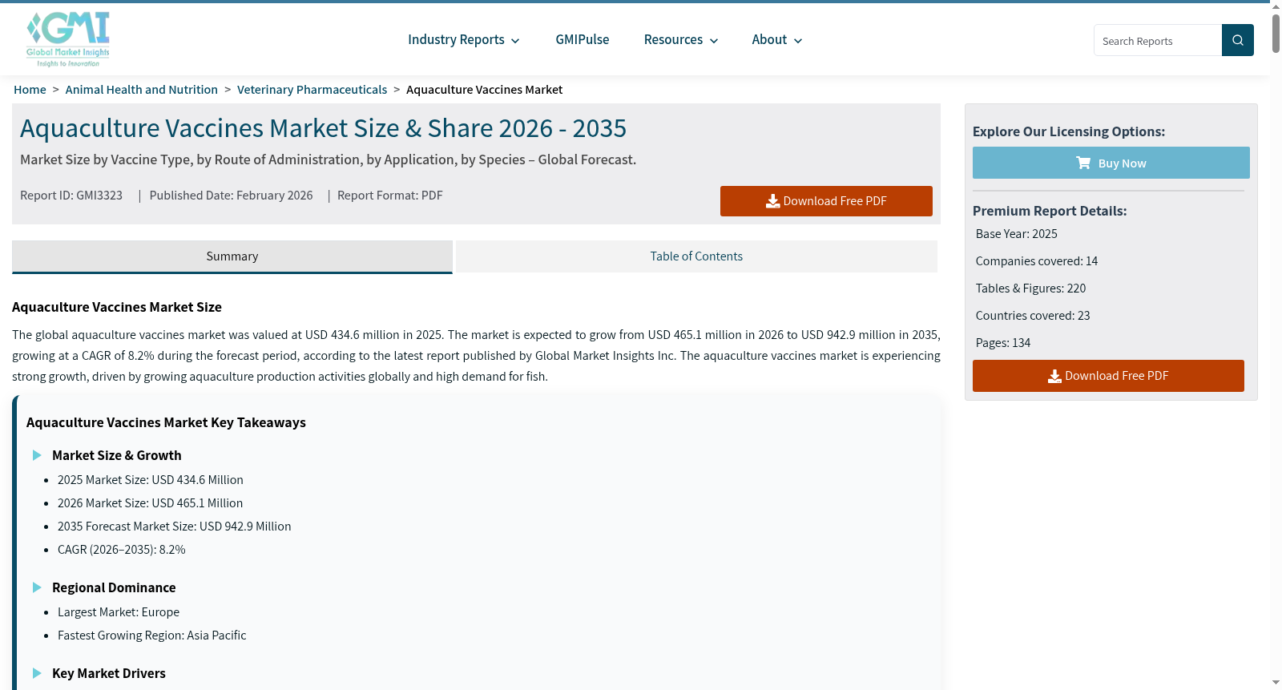Click 'Explore Our Licensing Options:' heading

(1069, 131)
